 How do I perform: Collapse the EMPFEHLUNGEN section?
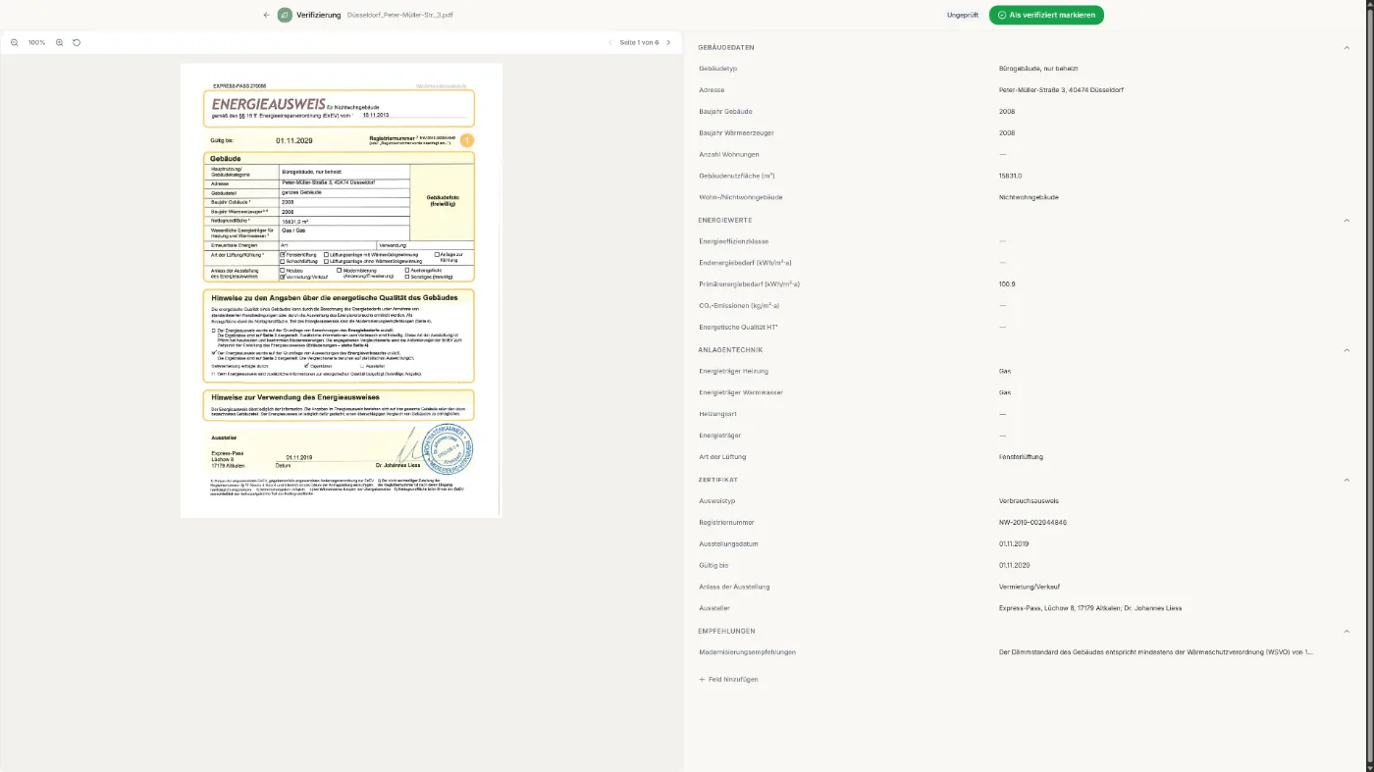pos(1347,631)
